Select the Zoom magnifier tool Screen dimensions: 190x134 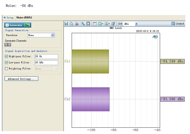pyautogui.click(x=83, y=24)
